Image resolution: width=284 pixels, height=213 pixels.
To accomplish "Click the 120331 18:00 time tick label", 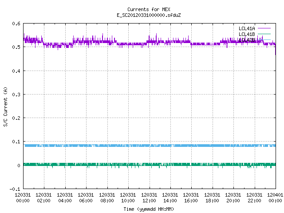I will click(x=212, y=198).
